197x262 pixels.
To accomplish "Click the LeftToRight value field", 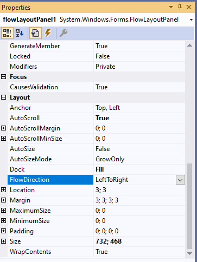I will tap(135, 180).
